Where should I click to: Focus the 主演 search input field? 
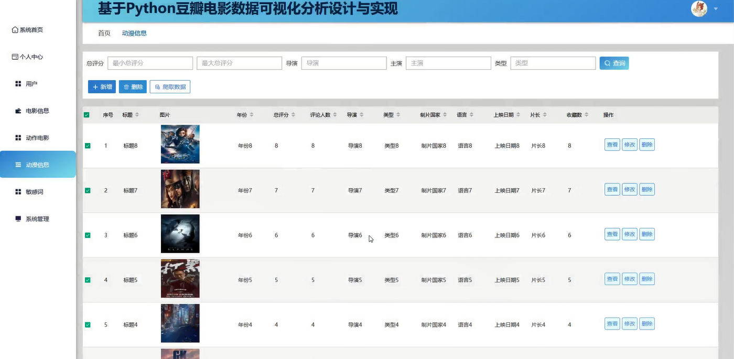pyautogui.click(x=448, y=63)
